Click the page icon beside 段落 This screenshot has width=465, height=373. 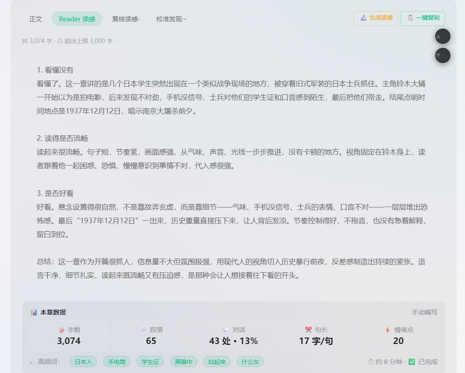pyautogui.click(x=144, y=329)
